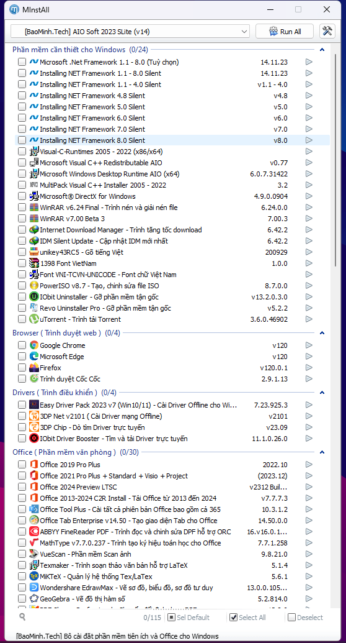Viewport: 346px width, 643px height.
Task: Select Office 2013-2024 C2R Install row text
Action: click(128, 498)
